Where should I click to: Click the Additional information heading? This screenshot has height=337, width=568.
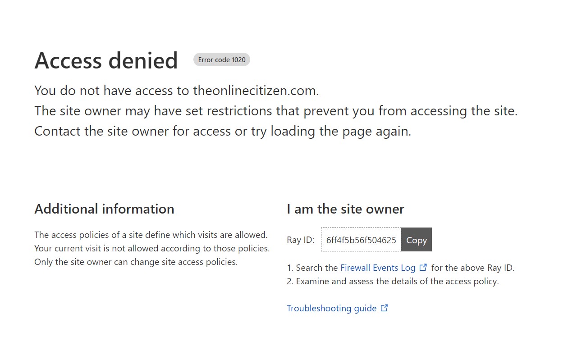point(104,209)
